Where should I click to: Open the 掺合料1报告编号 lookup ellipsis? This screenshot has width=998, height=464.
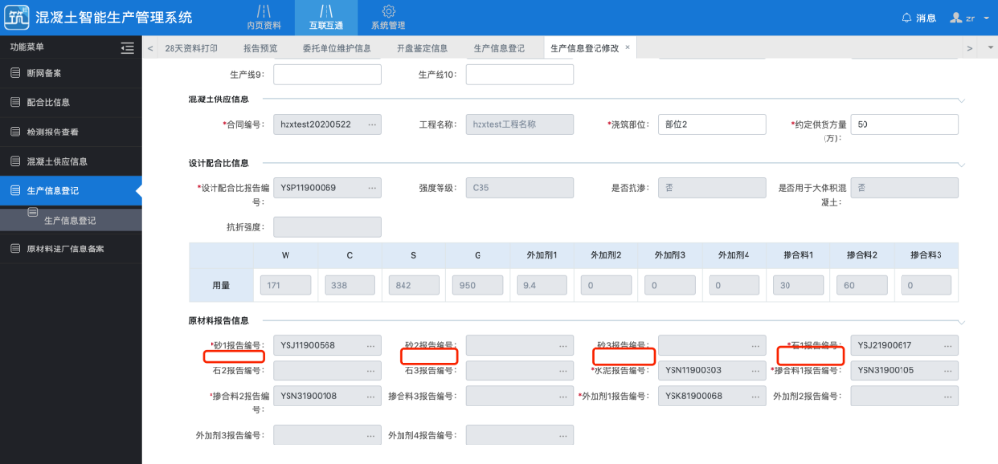coord(948,371)
